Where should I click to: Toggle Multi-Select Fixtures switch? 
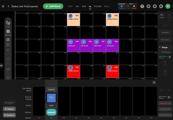pyautogui.click(x=169, y=57)
